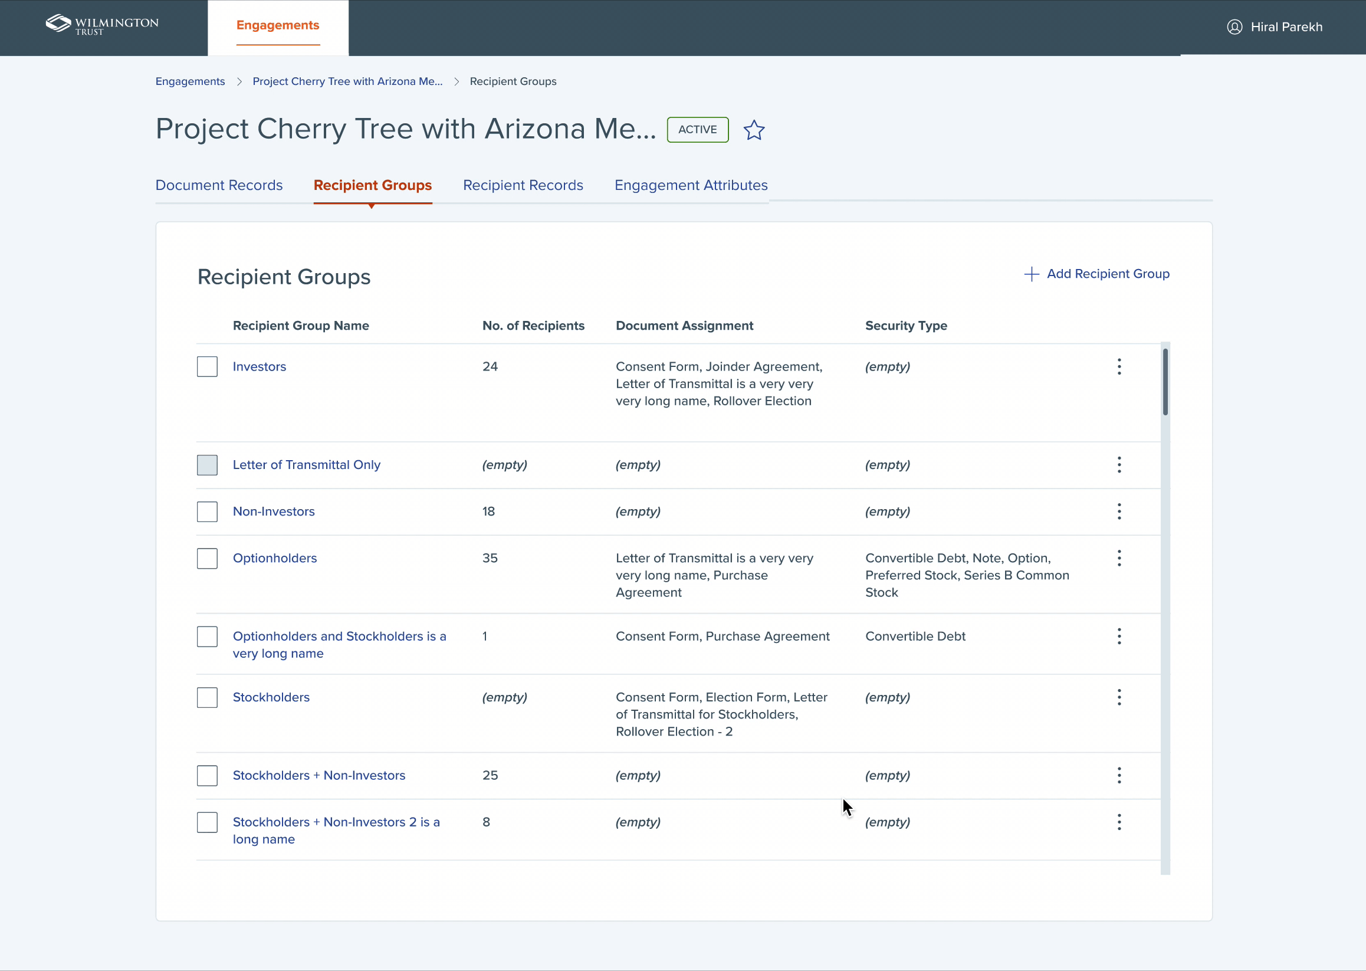
Task: Open kebab menu for Stockholders + Non-Investors row
Action: [1119, 776]
